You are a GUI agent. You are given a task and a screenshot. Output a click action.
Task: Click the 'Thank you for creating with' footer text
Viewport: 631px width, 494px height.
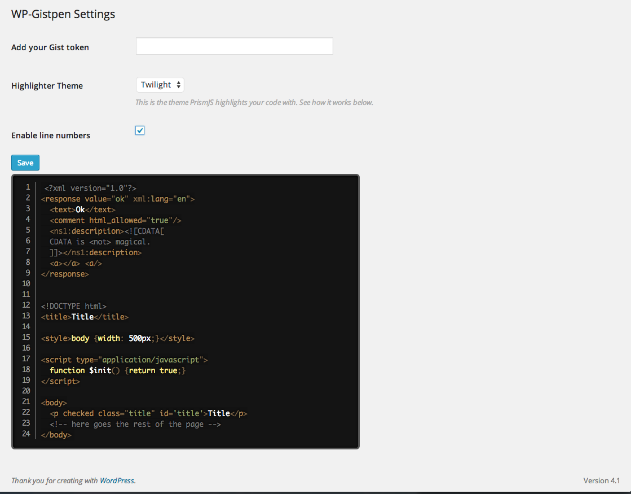(x=54, y=480)
